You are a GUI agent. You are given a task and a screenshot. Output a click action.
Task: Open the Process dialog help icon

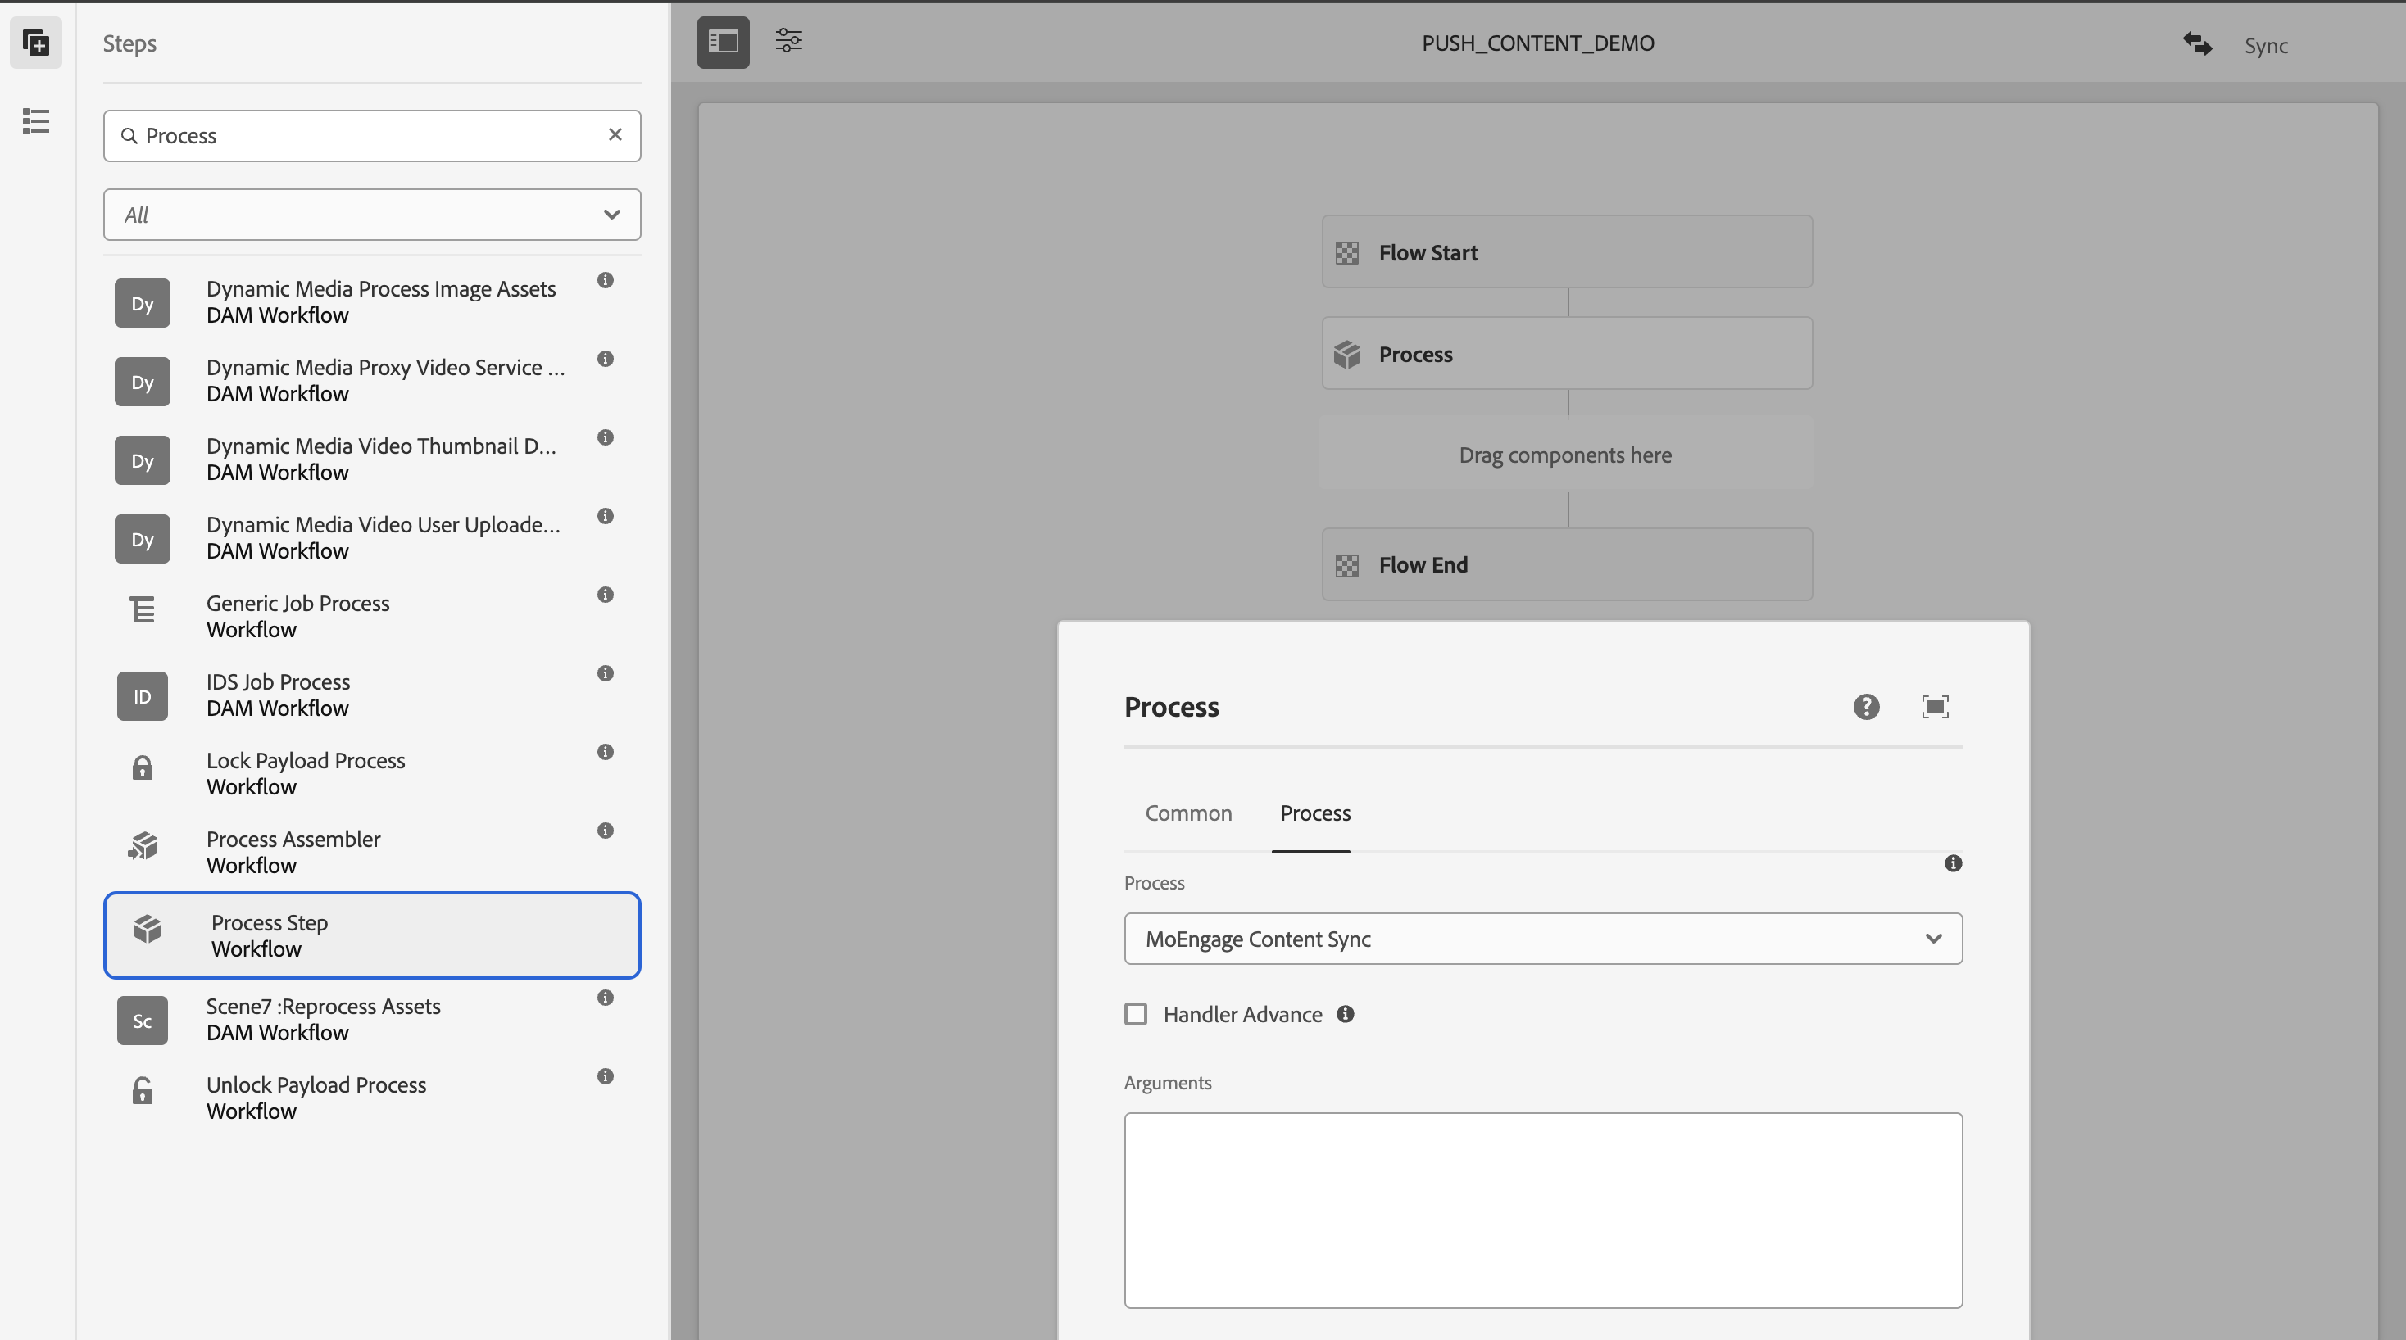pos(1865,707)
